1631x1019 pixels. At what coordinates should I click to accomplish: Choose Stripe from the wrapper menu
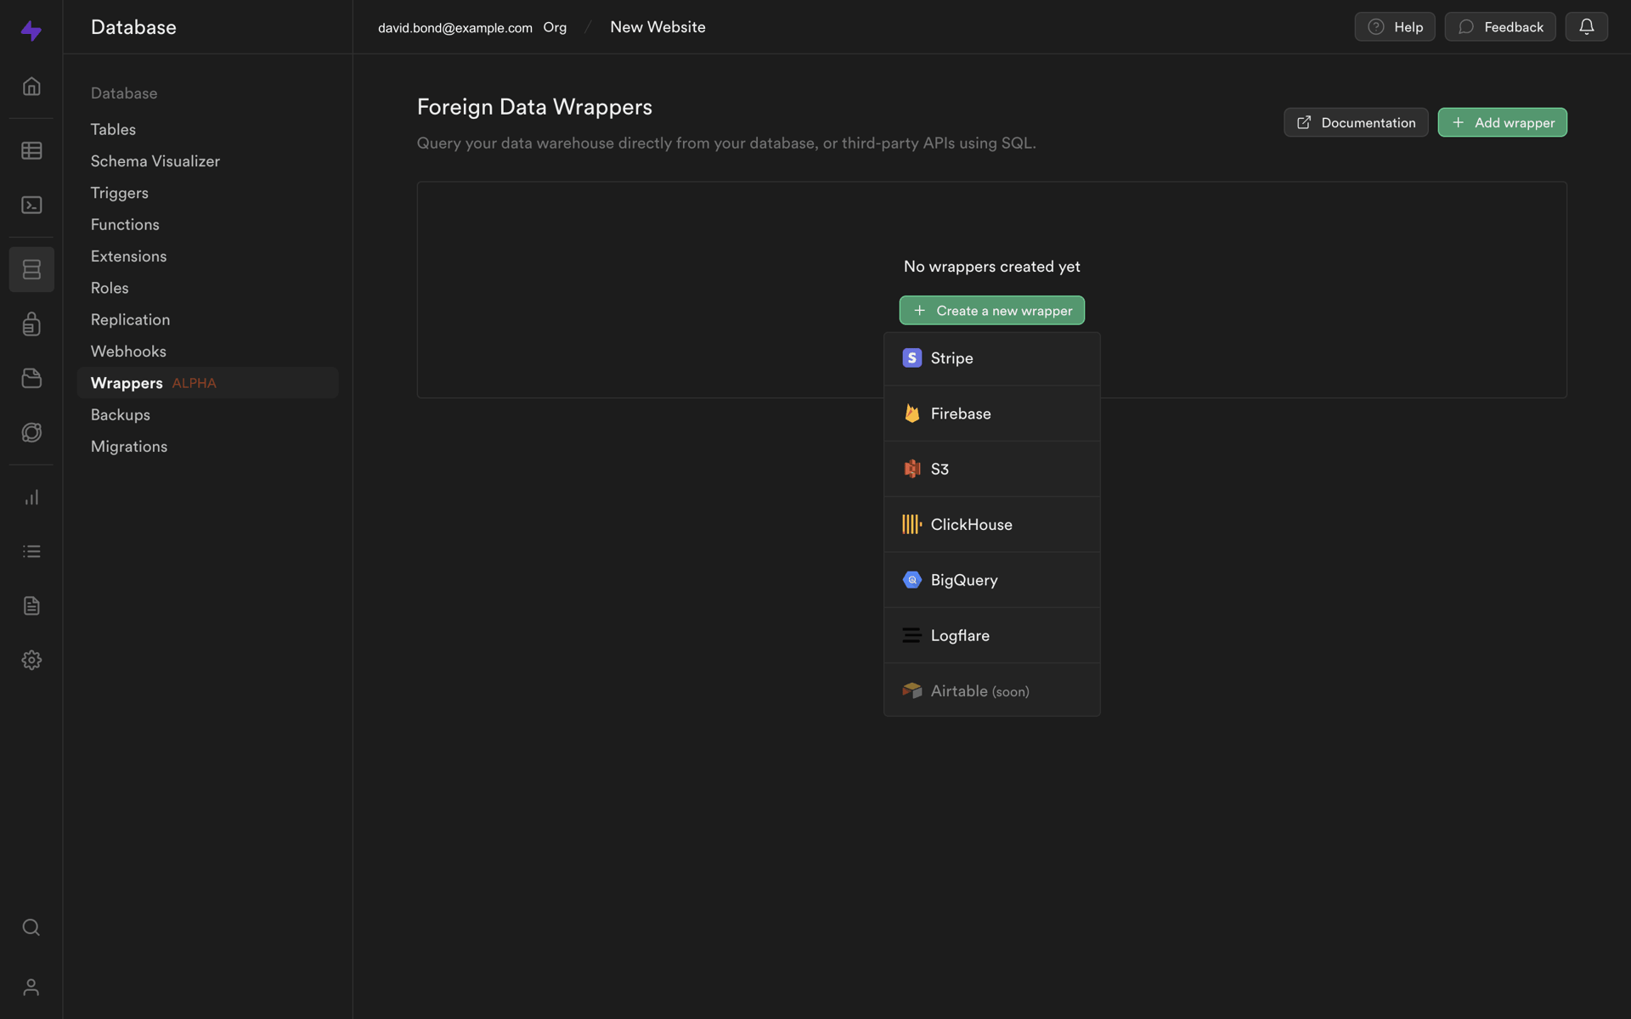[991, 358]
